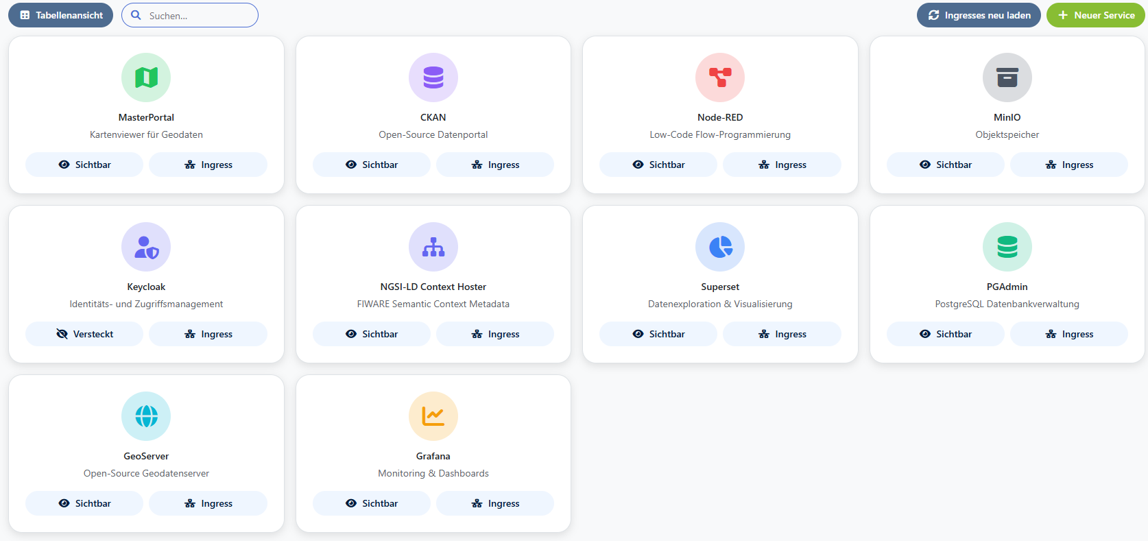Image resolution: width=1148 pixels, height=541 pixels.
Task: Toggle MinIO Sichtbar visibility
Action: coord(946,165)
